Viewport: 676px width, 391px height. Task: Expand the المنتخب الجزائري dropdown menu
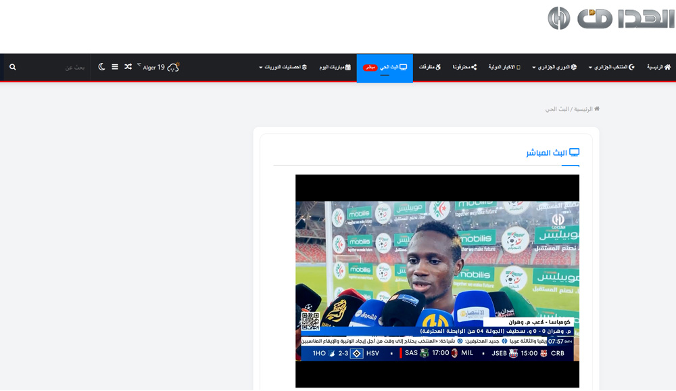pos(611,67)
